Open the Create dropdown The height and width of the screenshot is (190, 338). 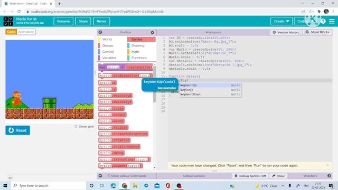(x=281, y=21)
